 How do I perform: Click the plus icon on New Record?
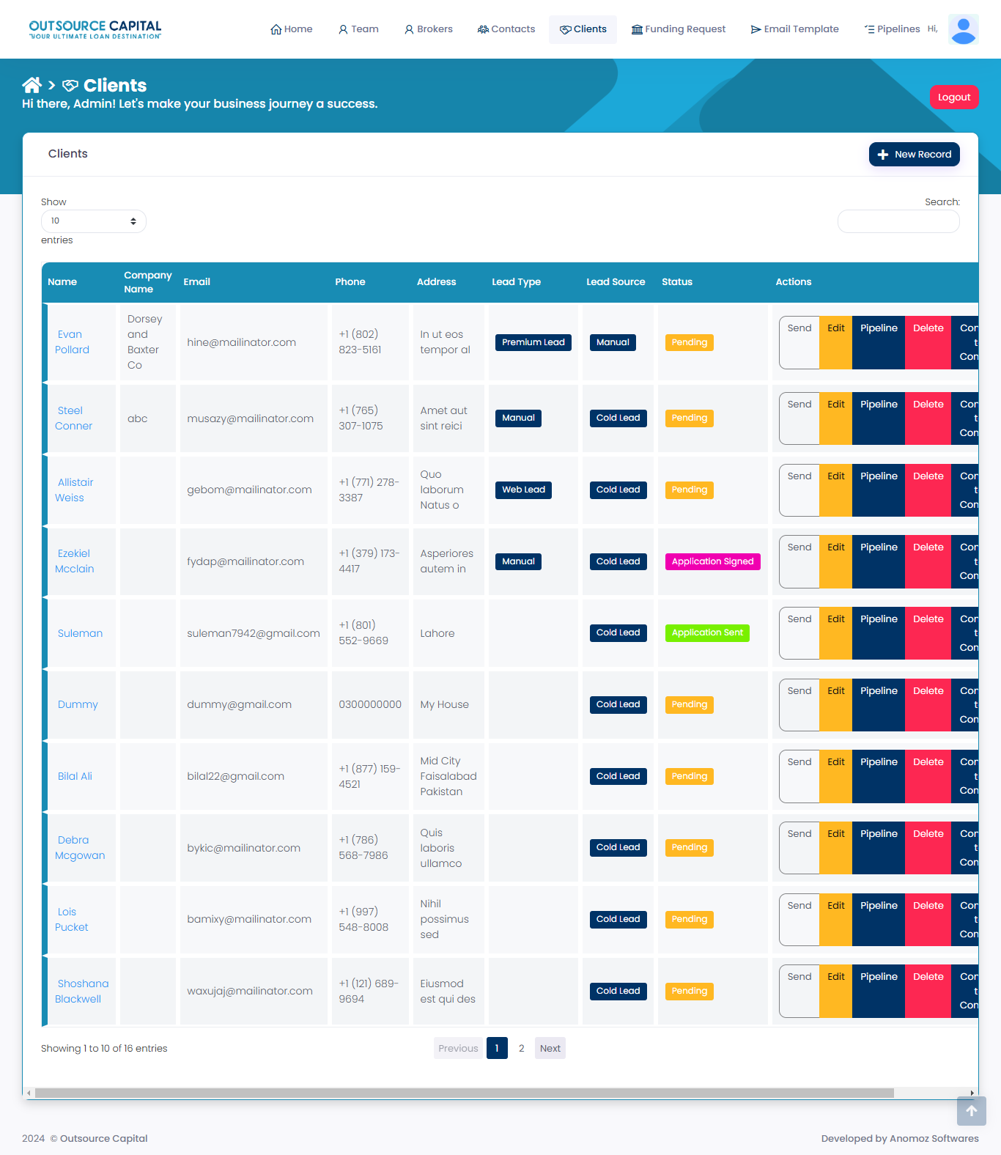882,155
